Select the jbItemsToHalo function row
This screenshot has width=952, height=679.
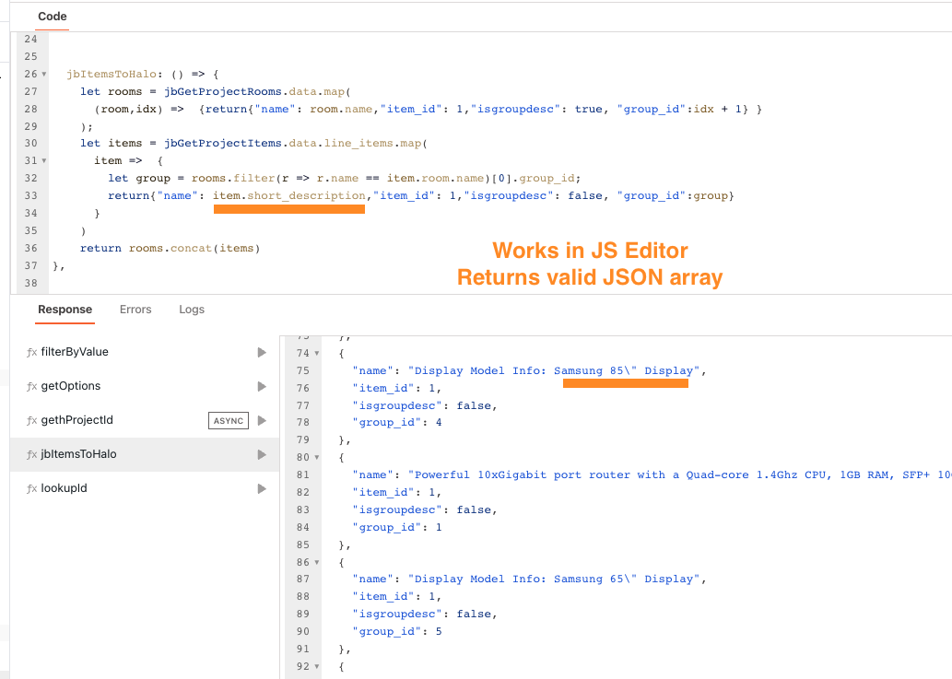click(145, 454)
